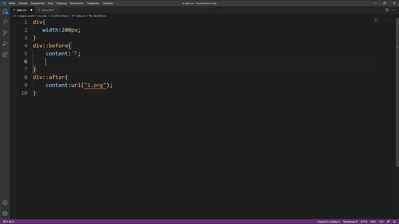This screenshot has height=224, width=399.
Task: Open the Выделение menu
Action: [37, 3]
